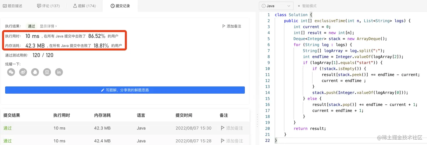This screenshot has width=427, height=145.
Task: Share result via LinkedIn icon
Action: coord(59,72)
